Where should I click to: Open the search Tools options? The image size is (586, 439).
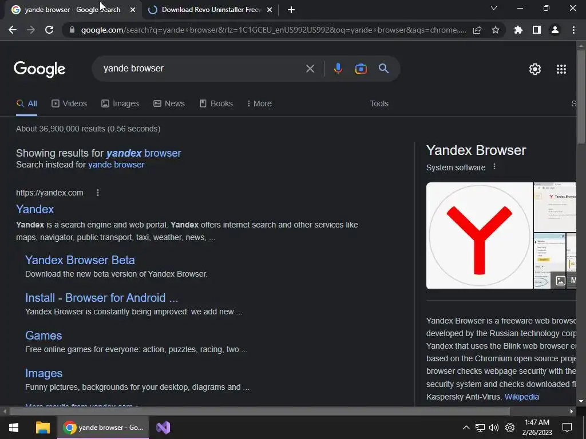tap(379, 103)
